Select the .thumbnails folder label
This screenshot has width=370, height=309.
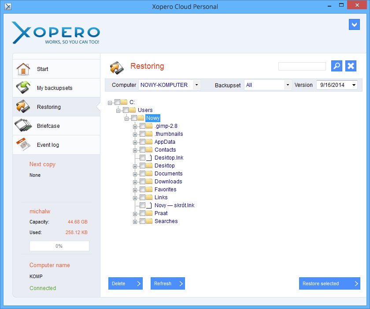click(169, 134)
